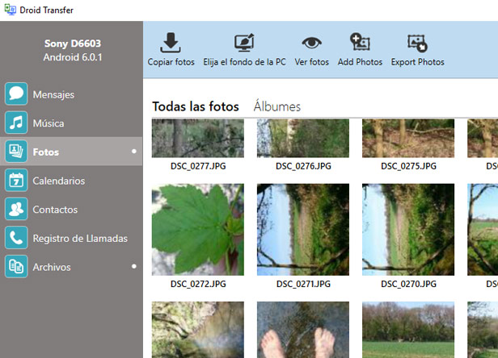Click the Add Photos toolbar icon
The height and width of the screenshot is (358, 498).
(360, 44)
